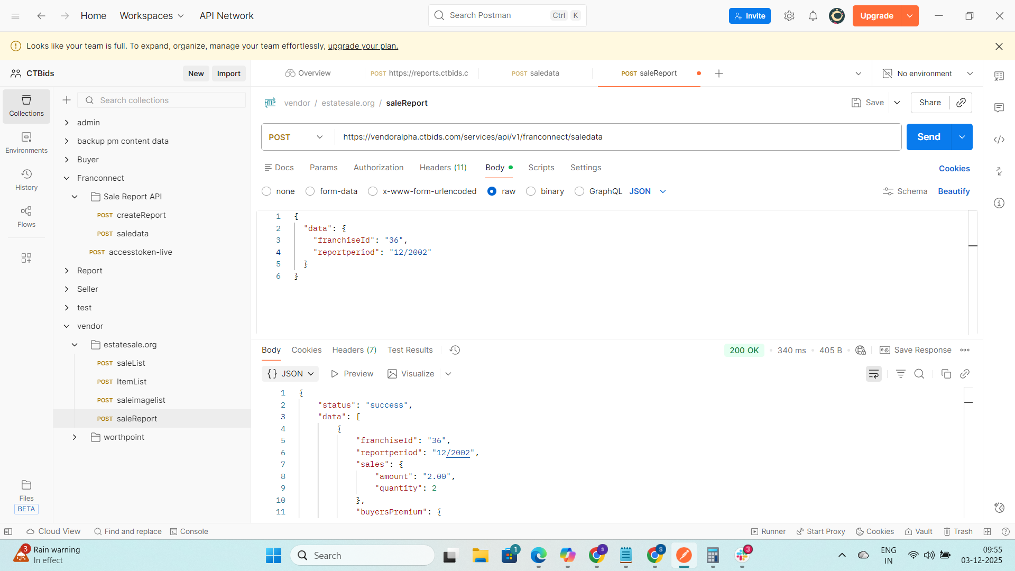Select the form-data body option
Image resolution: width=1015 pixels, height=571 pixels.
click(x=310, y=191)
